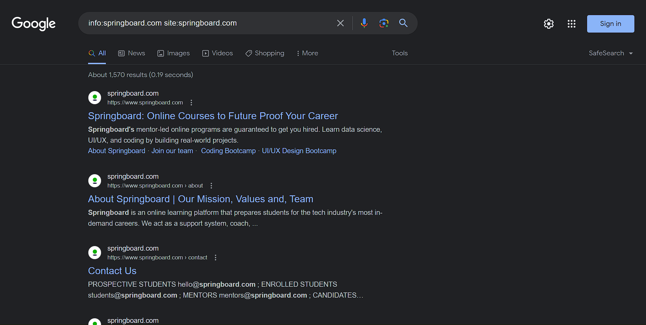
Task: Click inside the search query input field
Action: (207, 23)
